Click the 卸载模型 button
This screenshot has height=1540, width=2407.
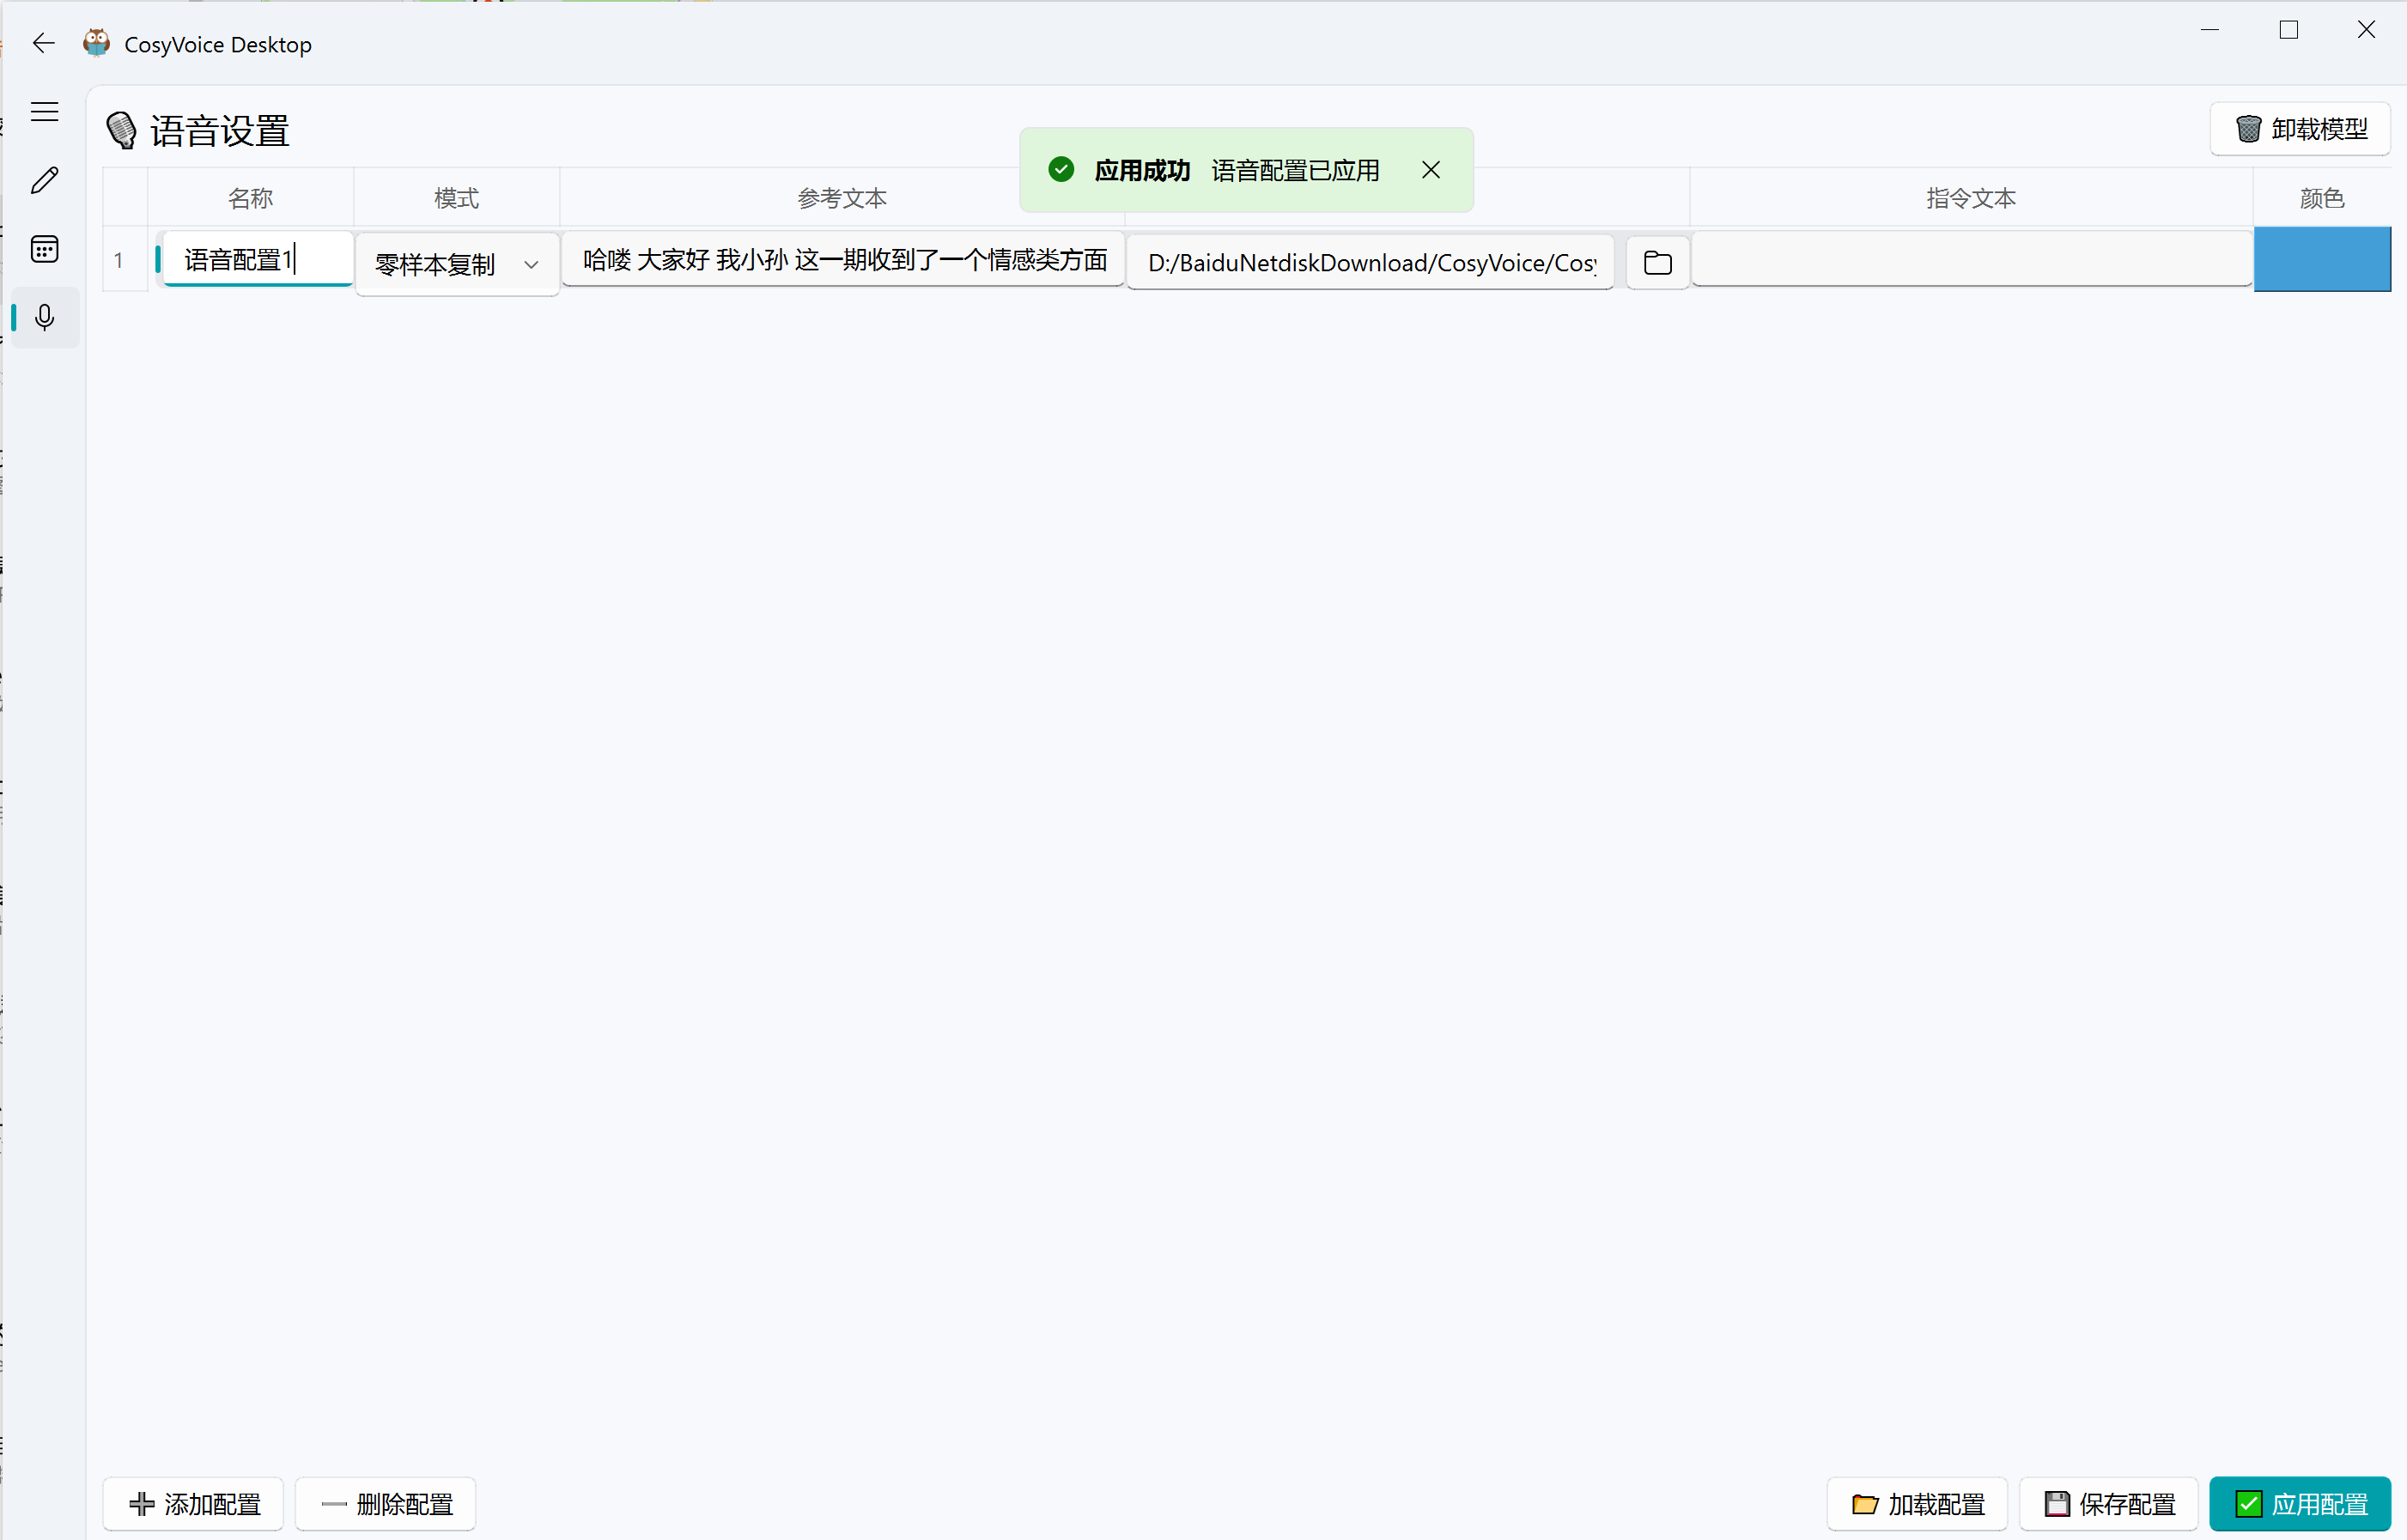tap(2299, 129)
